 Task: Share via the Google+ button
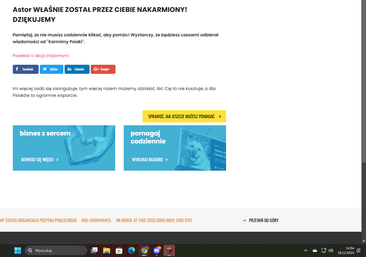pyautogui.click(x=103, y=69)
